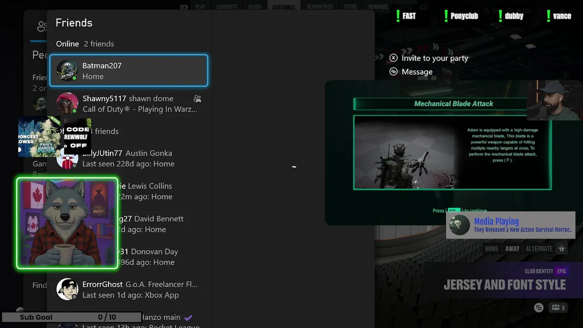Click the Online 2 friends heading
The width and height of the screenshot is (583, 328).
pyautogui.click(x=85, y=44)
